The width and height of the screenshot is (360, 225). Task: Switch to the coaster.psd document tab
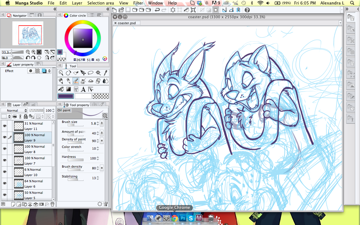tap(127, 23)
